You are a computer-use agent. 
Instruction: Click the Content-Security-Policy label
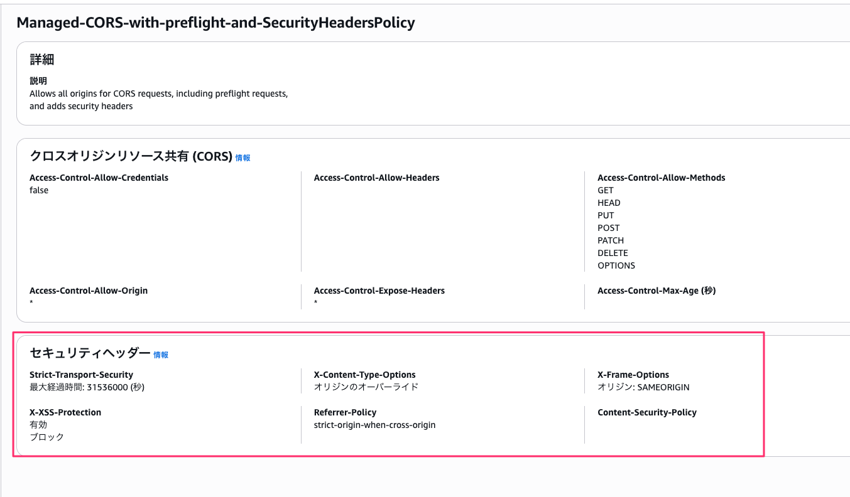[646, 412]
